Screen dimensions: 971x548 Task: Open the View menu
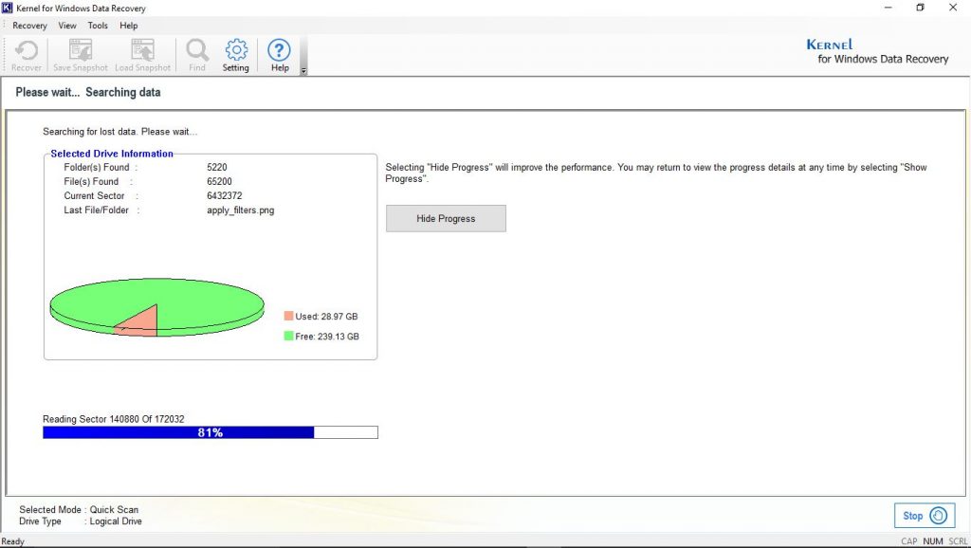(66, 26)
